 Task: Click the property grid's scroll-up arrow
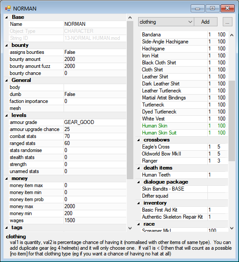(x=130, y=18)
